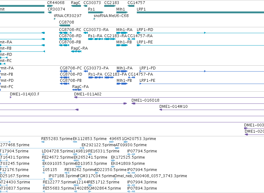Select the Rs1 gene label

coord(92,9)
